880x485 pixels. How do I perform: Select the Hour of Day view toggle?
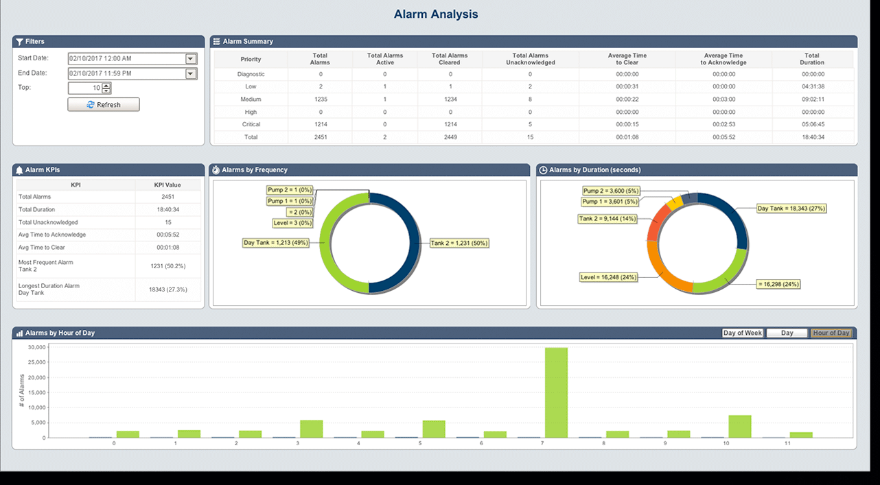click(831, 333)
